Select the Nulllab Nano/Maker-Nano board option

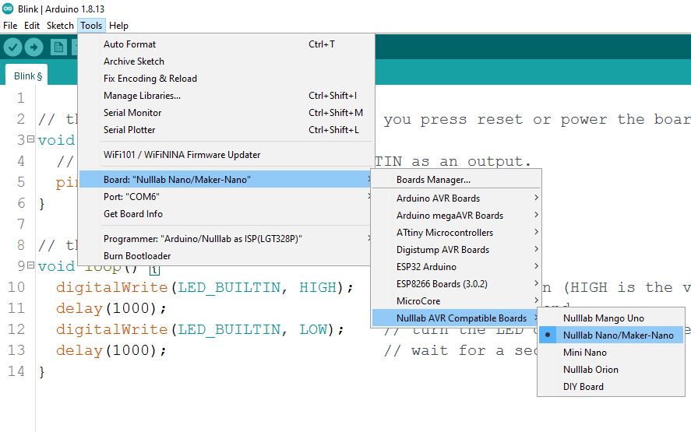pos(618,335)
